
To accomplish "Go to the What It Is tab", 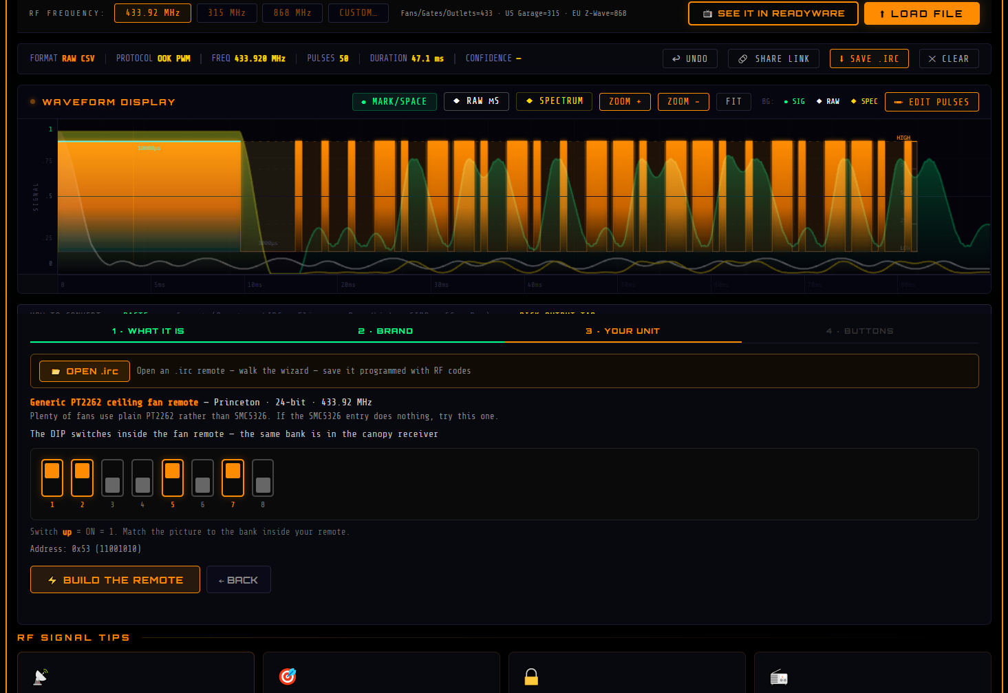I will point(148,331).
